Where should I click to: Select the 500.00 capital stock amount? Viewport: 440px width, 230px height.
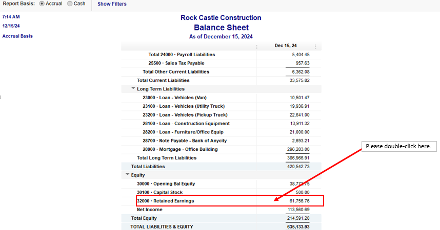(x=303, y=193)
